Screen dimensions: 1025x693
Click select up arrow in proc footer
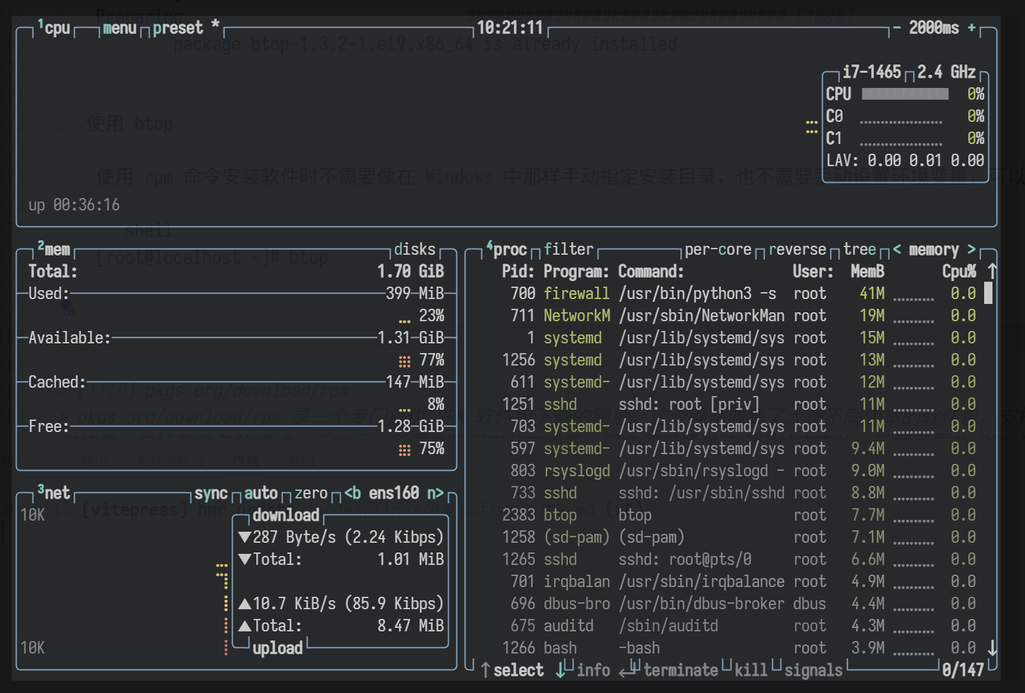coord(485,670)
